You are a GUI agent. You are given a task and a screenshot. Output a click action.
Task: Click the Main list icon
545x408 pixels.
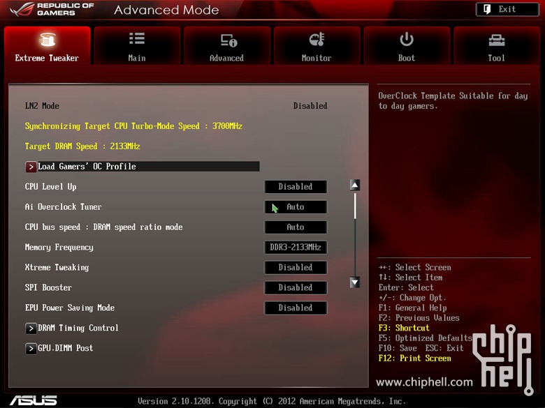coord(136,38)
